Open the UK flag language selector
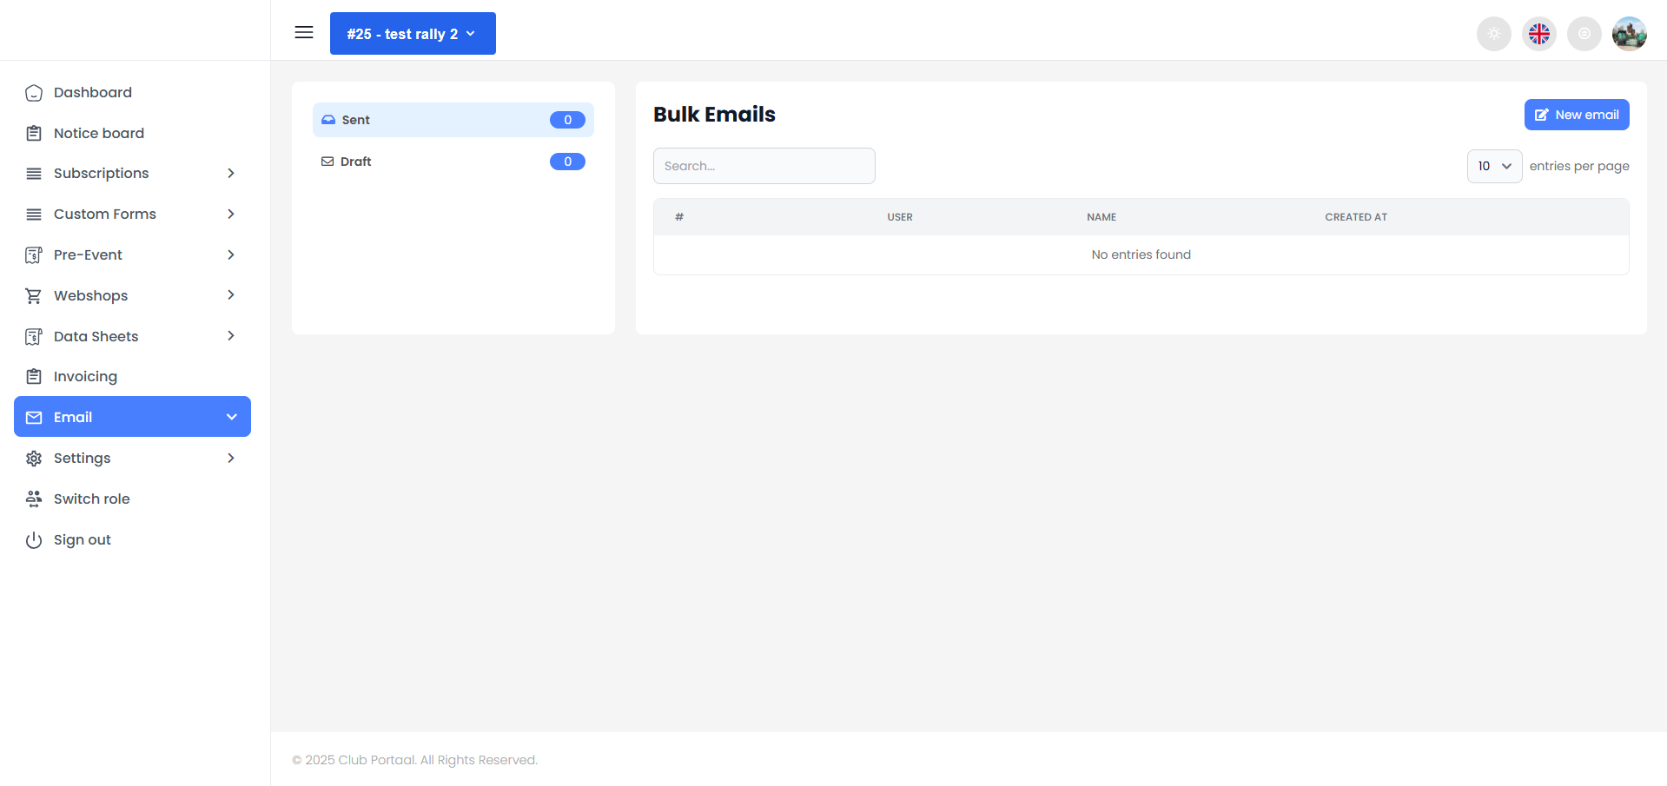The height and width of the screenshot is (786, 1667). (1539, 34)
